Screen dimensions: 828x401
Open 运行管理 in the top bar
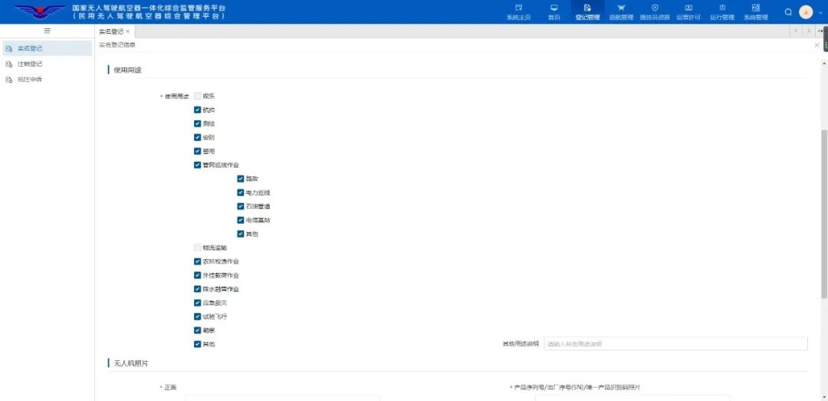[722, 12]
